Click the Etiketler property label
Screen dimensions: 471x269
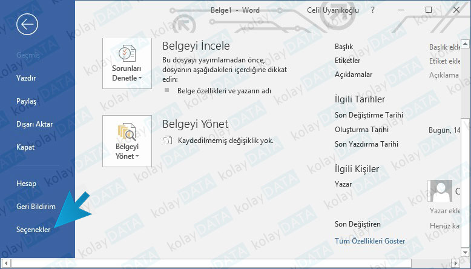click(x=347, y=61)
